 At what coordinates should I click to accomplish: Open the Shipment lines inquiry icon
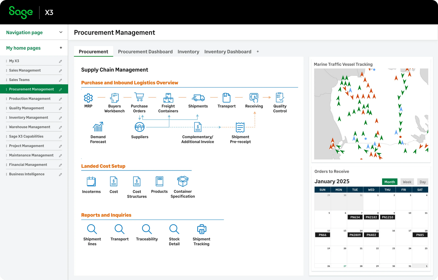click(92, 229)
